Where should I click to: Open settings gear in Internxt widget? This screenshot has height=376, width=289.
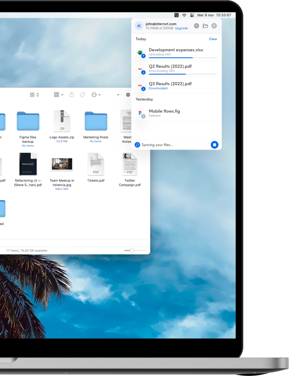click(214, 26)
